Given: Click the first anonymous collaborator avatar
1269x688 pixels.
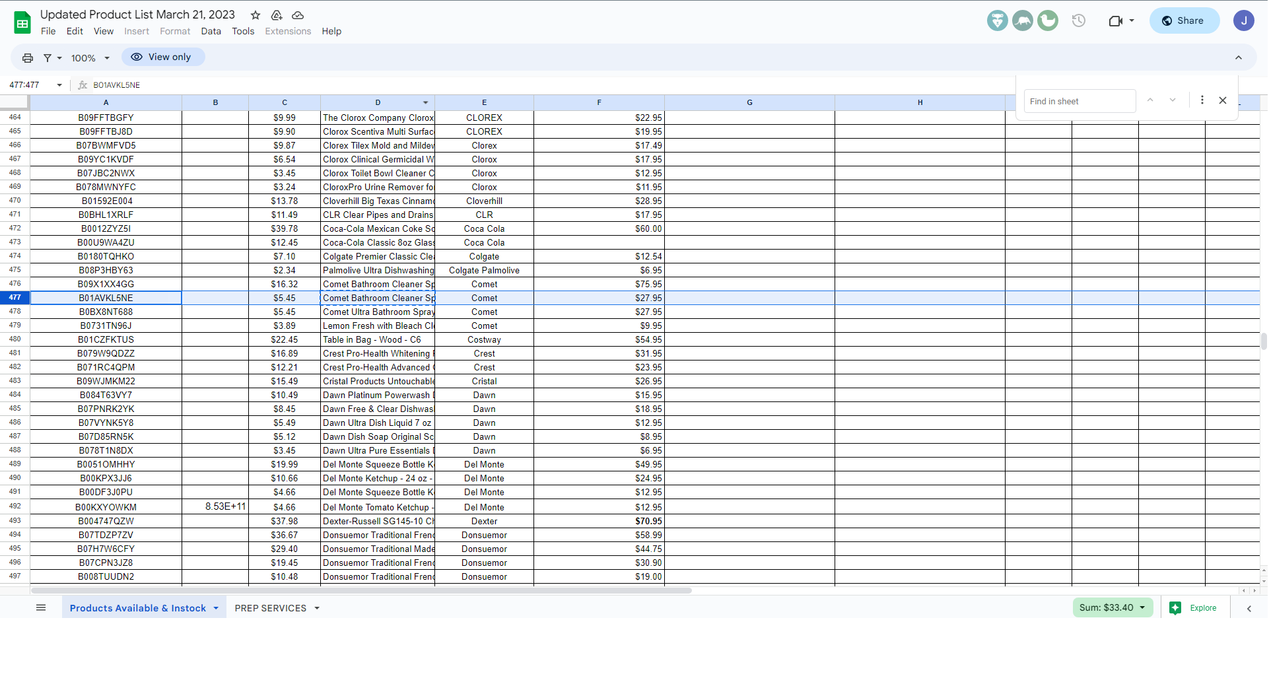Looking at the screenshot, I should coord(998,20).
